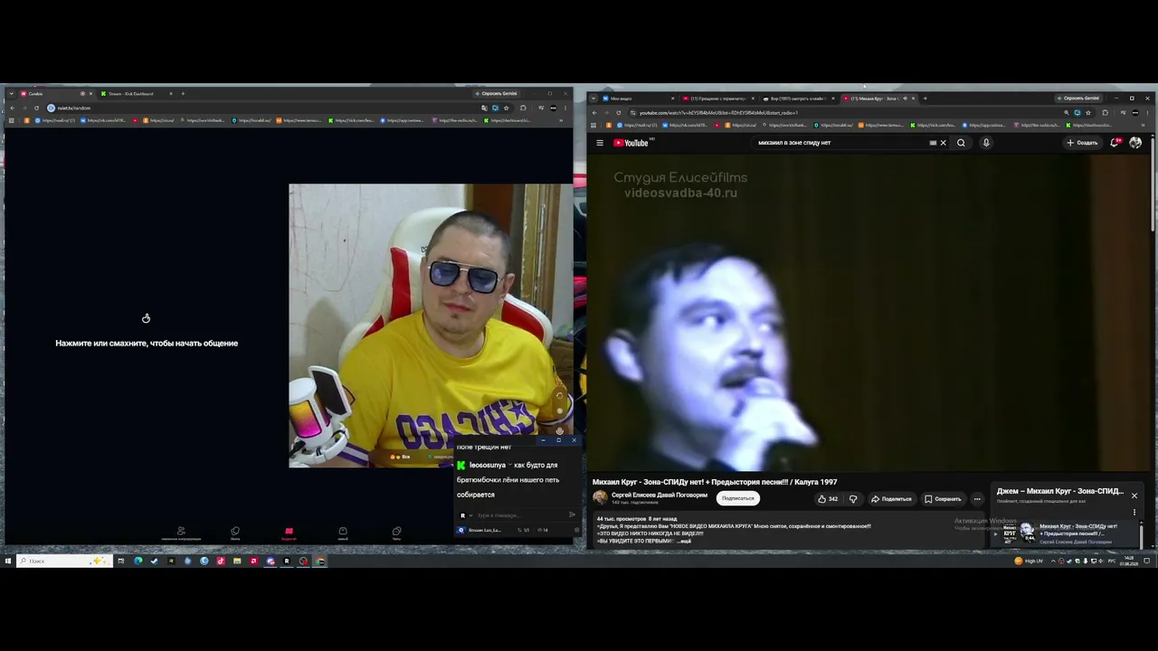Open the channel name Сергей Елисеев Давай Поговорим
Viewport: 1158px width, 651px height.
click(660, 495)
